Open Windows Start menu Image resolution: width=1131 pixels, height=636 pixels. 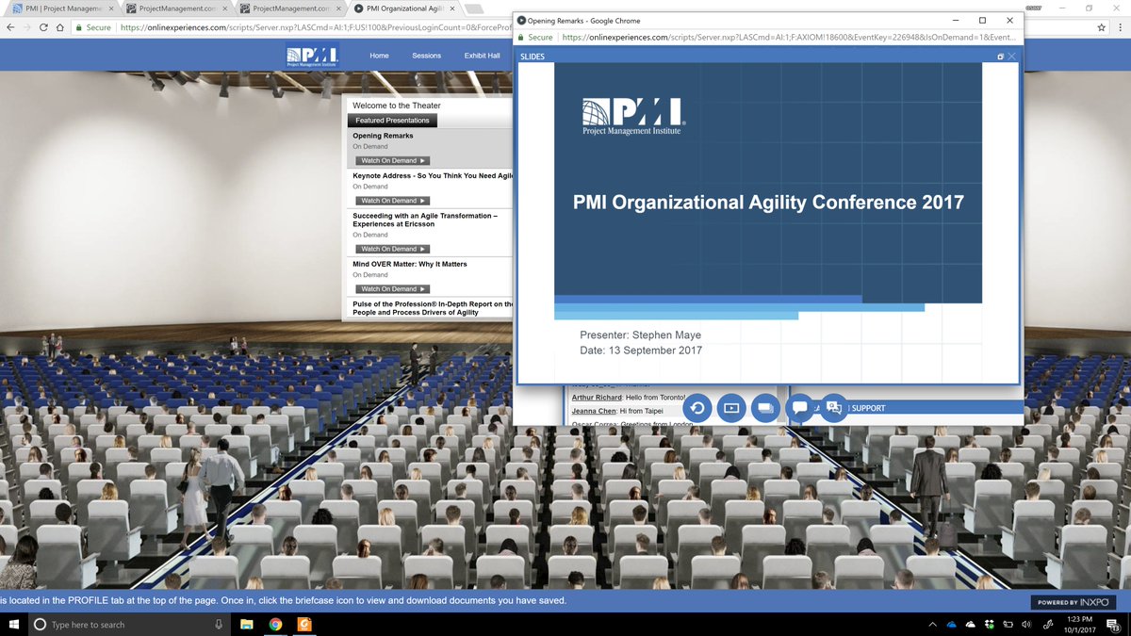(12, 624)
